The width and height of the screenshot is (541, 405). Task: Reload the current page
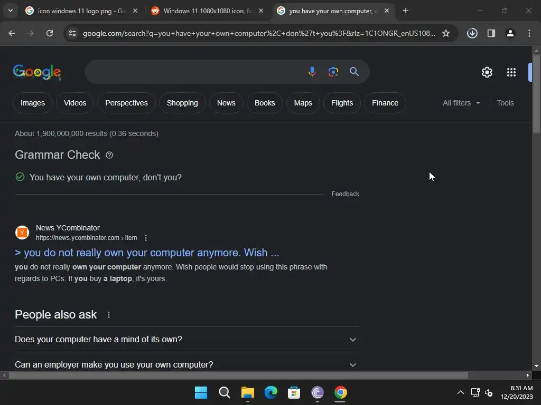coord(50,33)
